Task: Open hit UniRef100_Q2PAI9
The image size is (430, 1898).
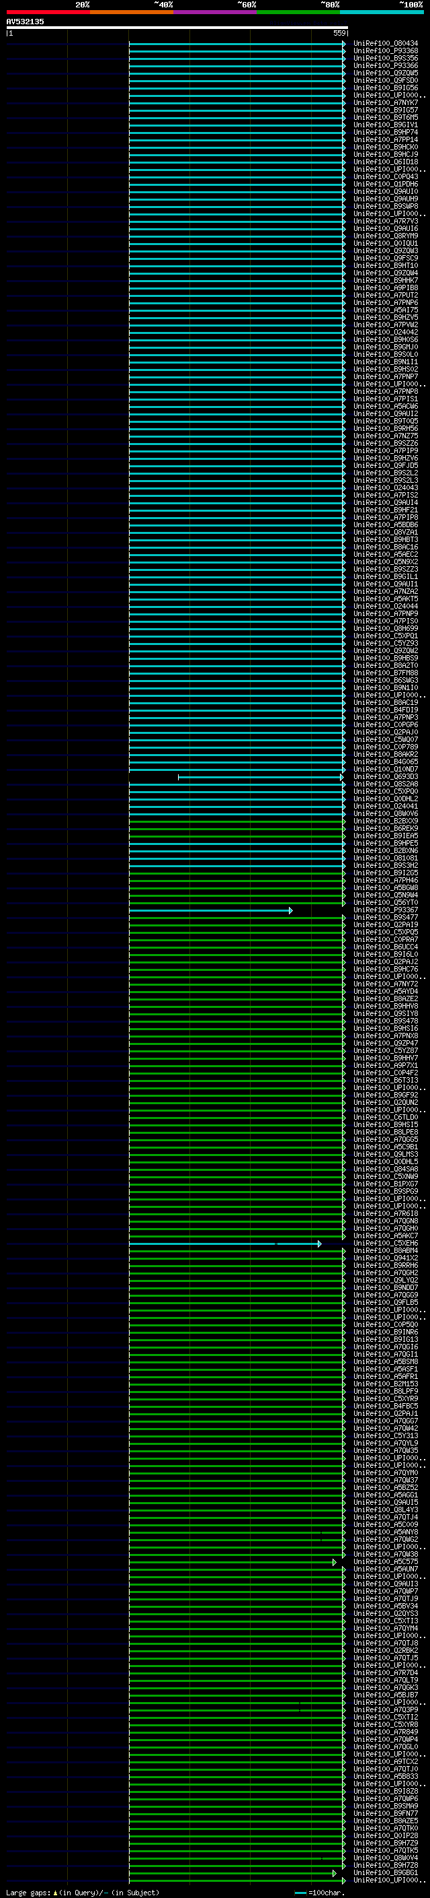Action: click(385, 925)
